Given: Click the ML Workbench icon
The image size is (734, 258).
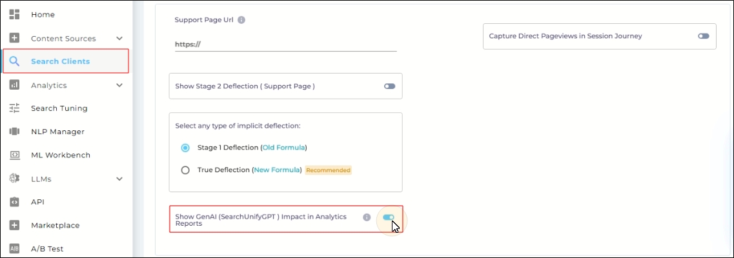Looking at the screenshot, I should click(14, 155).
